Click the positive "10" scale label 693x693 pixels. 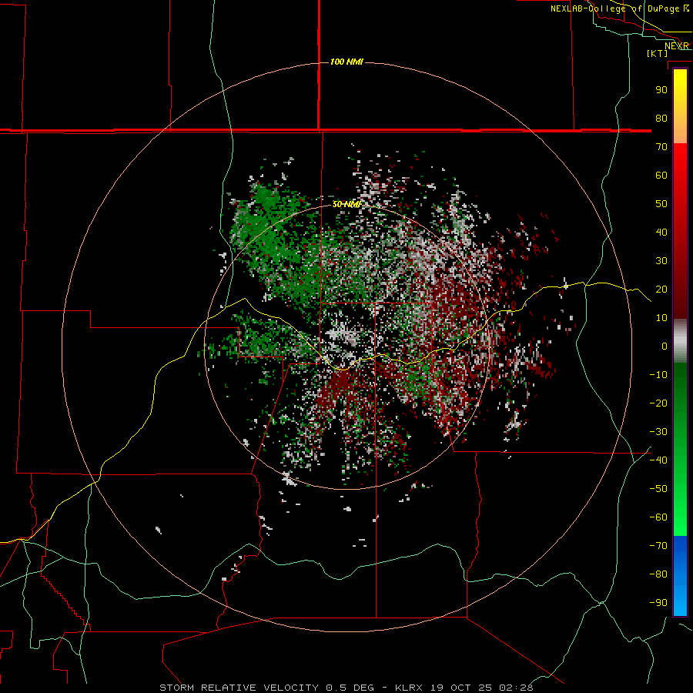click(661, 318)
